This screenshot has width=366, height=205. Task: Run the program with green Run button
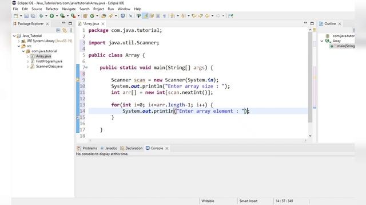point(51,16)
